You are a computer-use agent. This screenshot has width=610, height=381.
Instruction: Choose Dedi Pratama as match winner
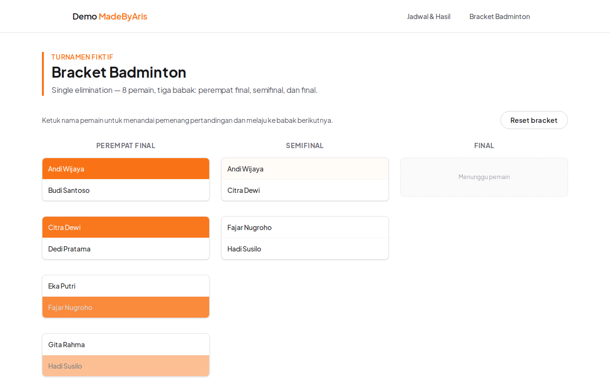click(126, 249)
